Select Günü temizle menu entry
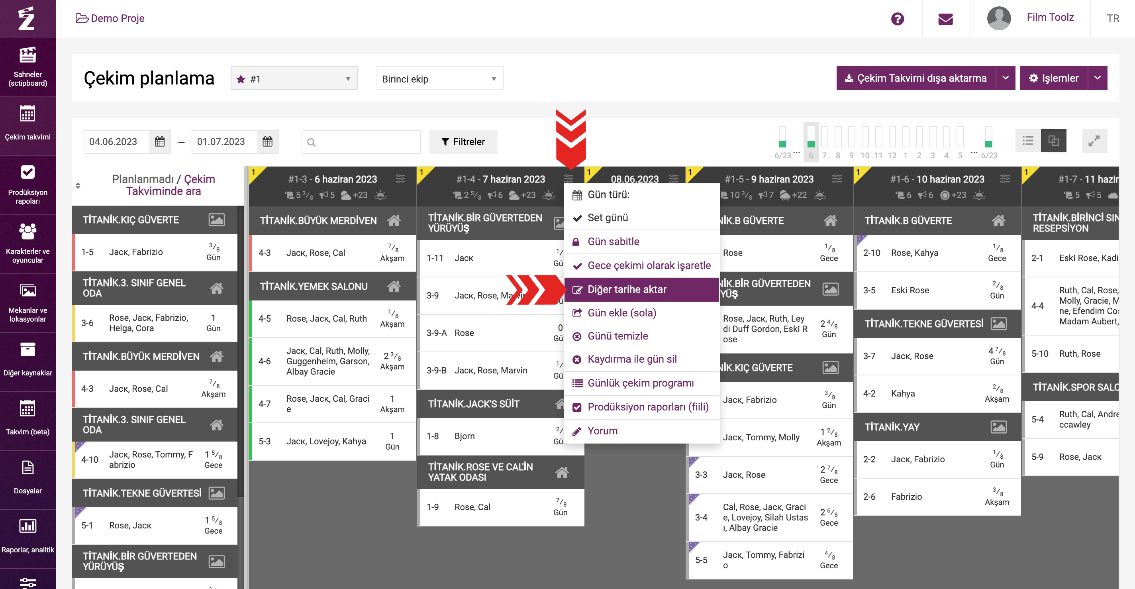The height and width of the screenshot is (589, 1135). [641, 336]
